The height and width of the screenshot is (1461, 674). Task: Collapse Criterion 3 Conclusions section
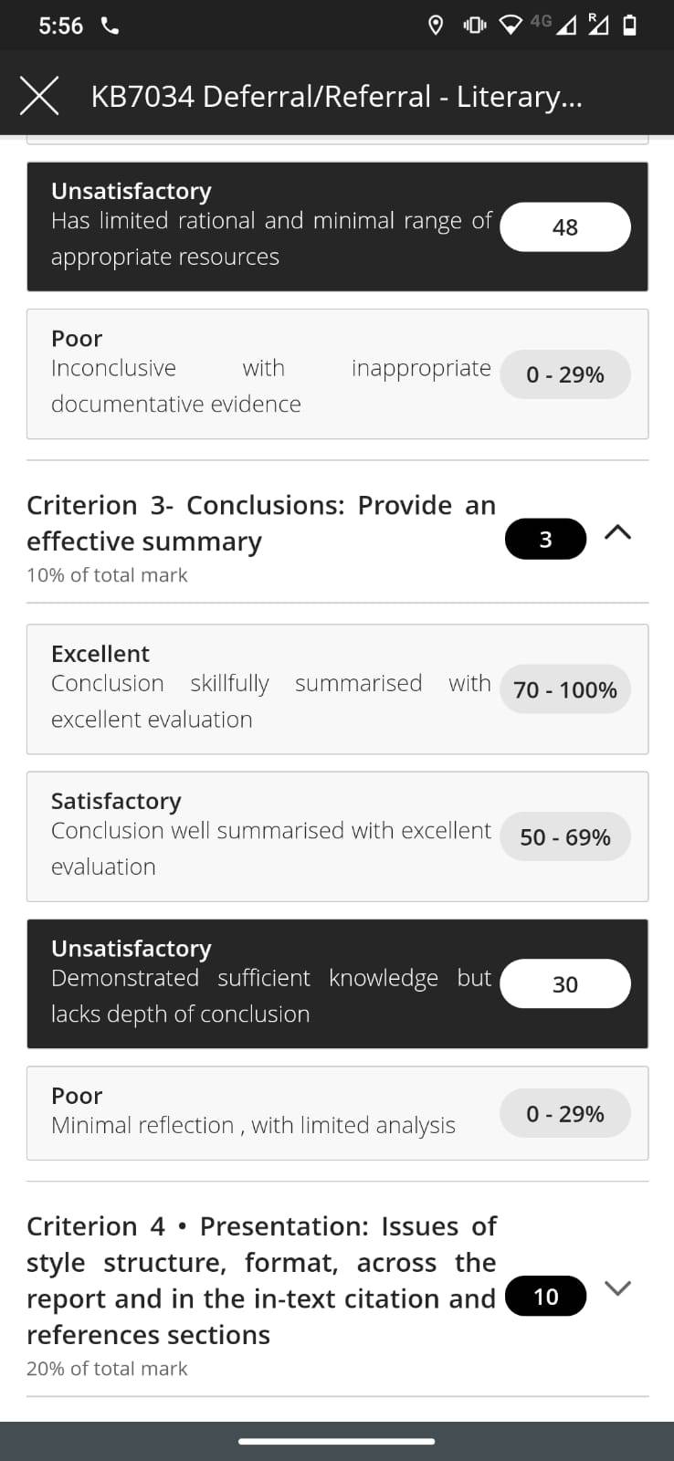[618, 532]
